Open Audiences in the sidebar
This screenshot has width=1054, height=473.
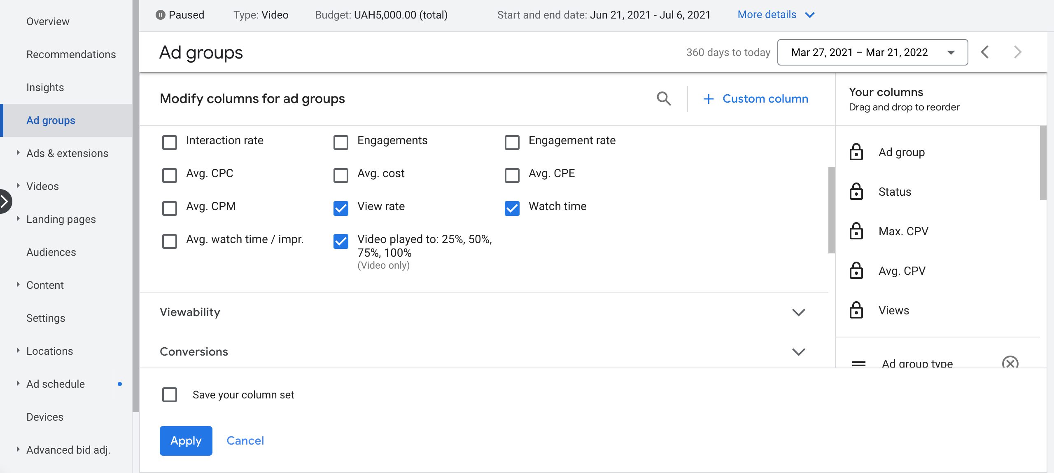tap(51, 252)
